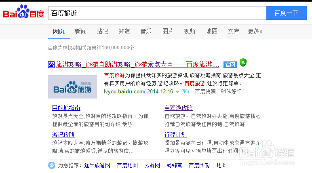312x173 pixels.
Task: Open the 途牛旅游网 recommendation
Action: [x=97, y=165]
